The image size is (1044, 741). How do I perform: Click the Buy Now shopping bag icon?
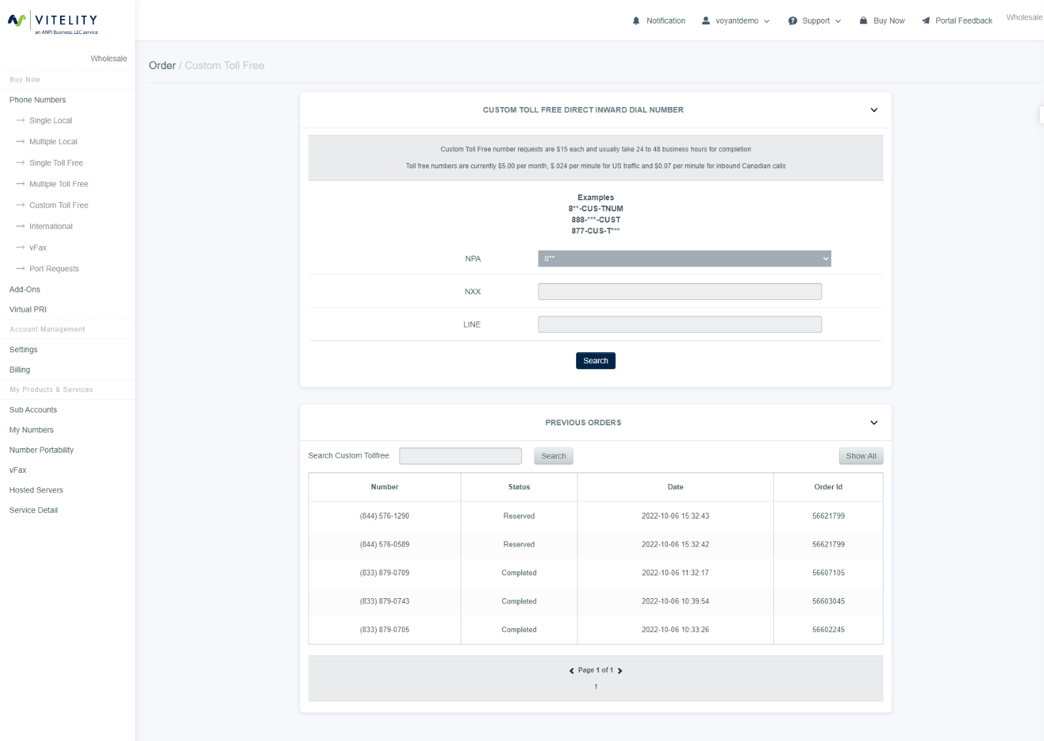863,21
